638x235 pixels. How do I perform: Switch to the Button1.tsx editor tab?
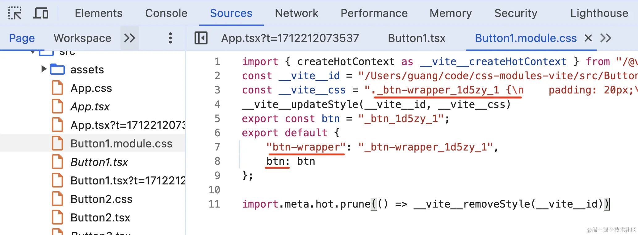point(416,38)
